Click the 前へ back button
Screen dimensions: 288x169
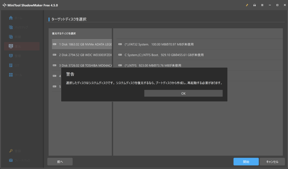tap(60, 162)
